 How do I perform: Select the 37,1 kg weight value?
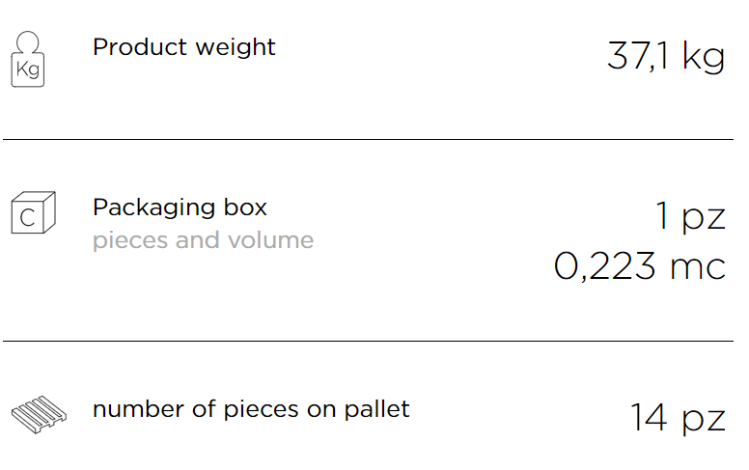tap(666, 57)
